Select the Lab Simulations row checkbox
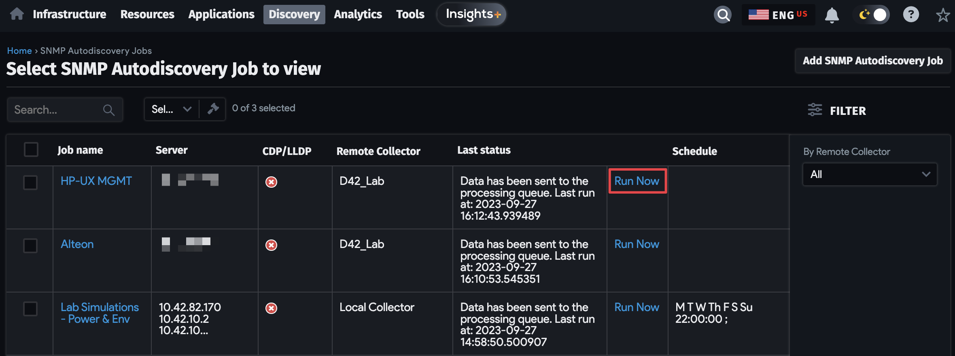Viewport: 955px width, 356px height. [x=31, y=309]
